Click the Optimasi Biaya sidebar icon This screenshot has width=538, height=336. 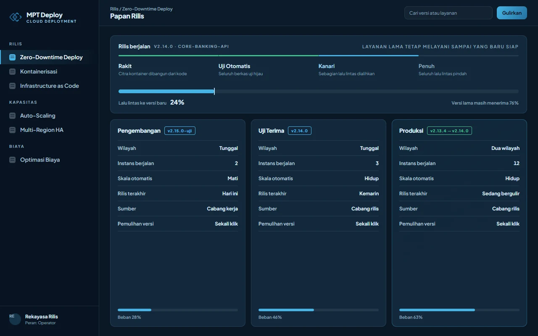pos(12,160)
